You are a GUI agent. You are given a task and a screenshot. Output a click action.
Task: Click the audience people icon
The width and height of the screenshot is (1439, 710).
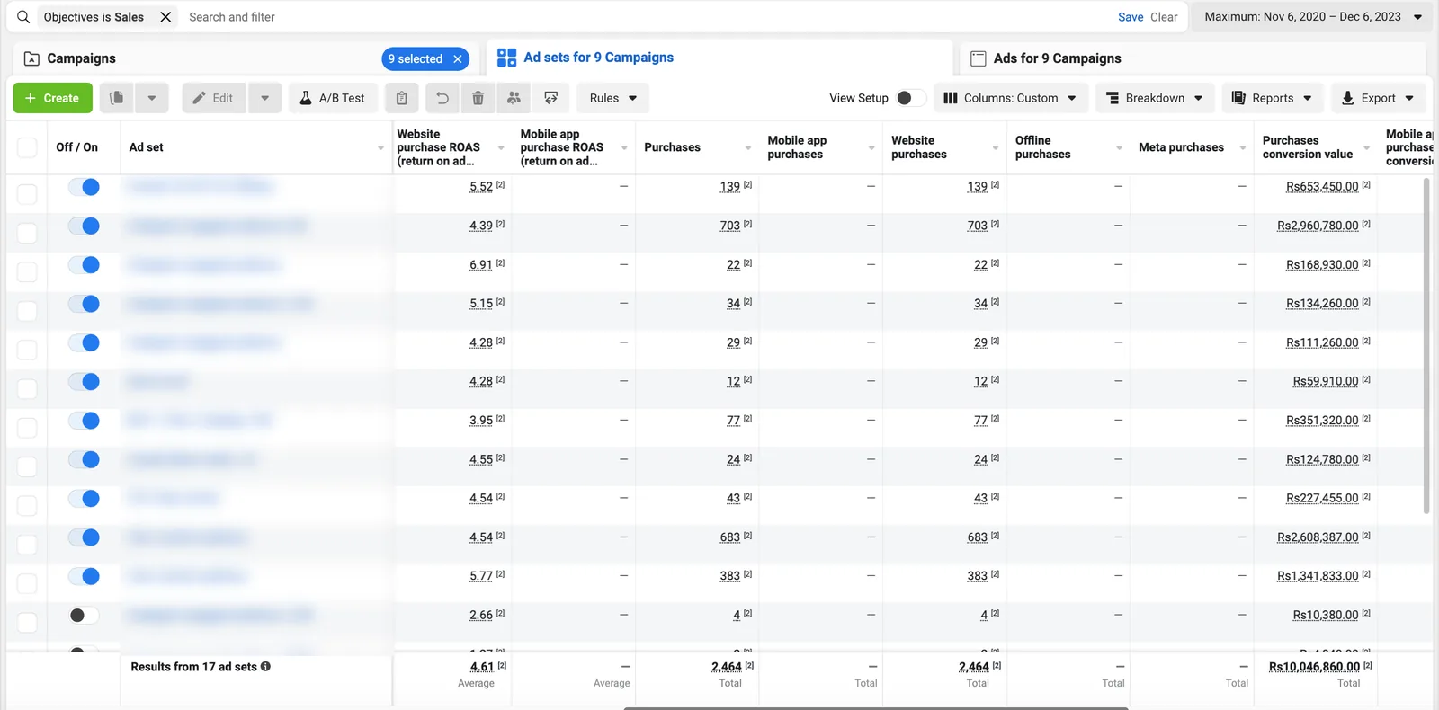514,98
